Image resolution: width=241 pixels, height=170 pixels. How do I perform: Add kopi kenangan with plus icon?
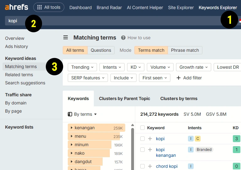tap(150, 149)
